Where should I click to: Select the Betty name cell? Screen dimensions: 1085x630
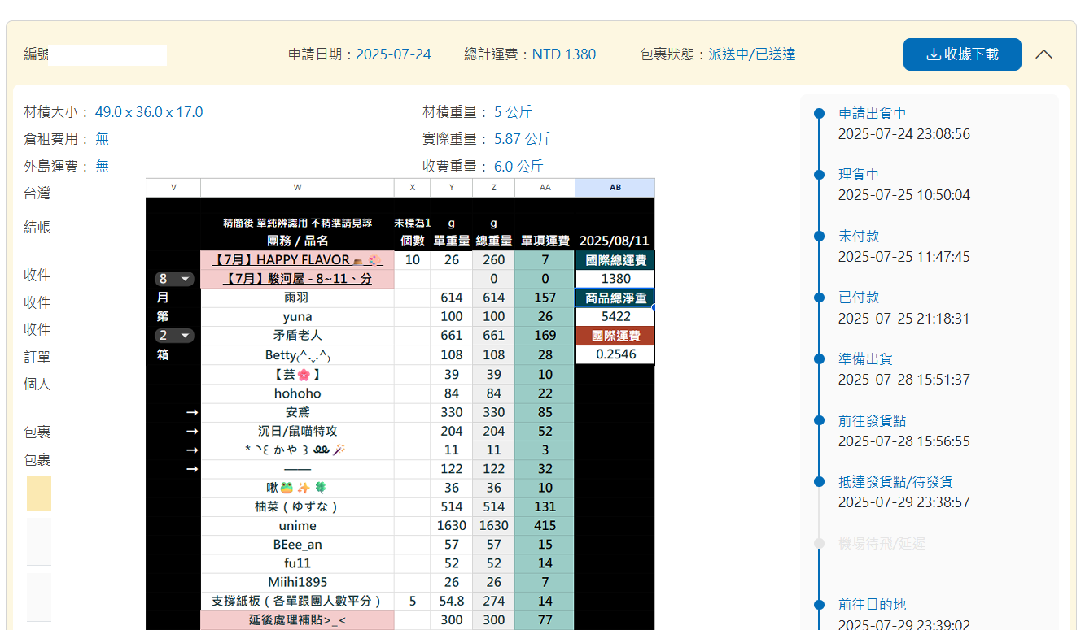pyautogui.click(x=297, y=354)
